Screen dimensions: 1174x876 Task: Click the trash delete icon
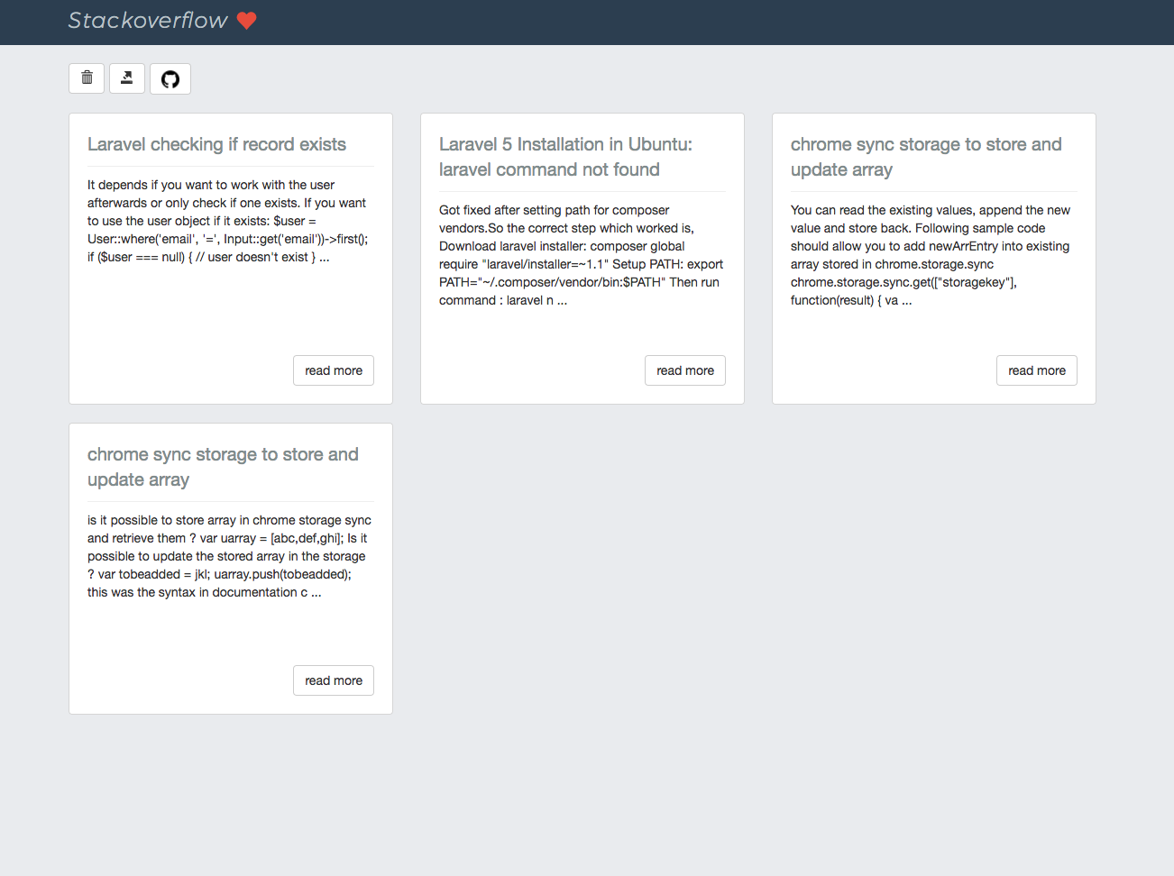click(x=86, y=78)
